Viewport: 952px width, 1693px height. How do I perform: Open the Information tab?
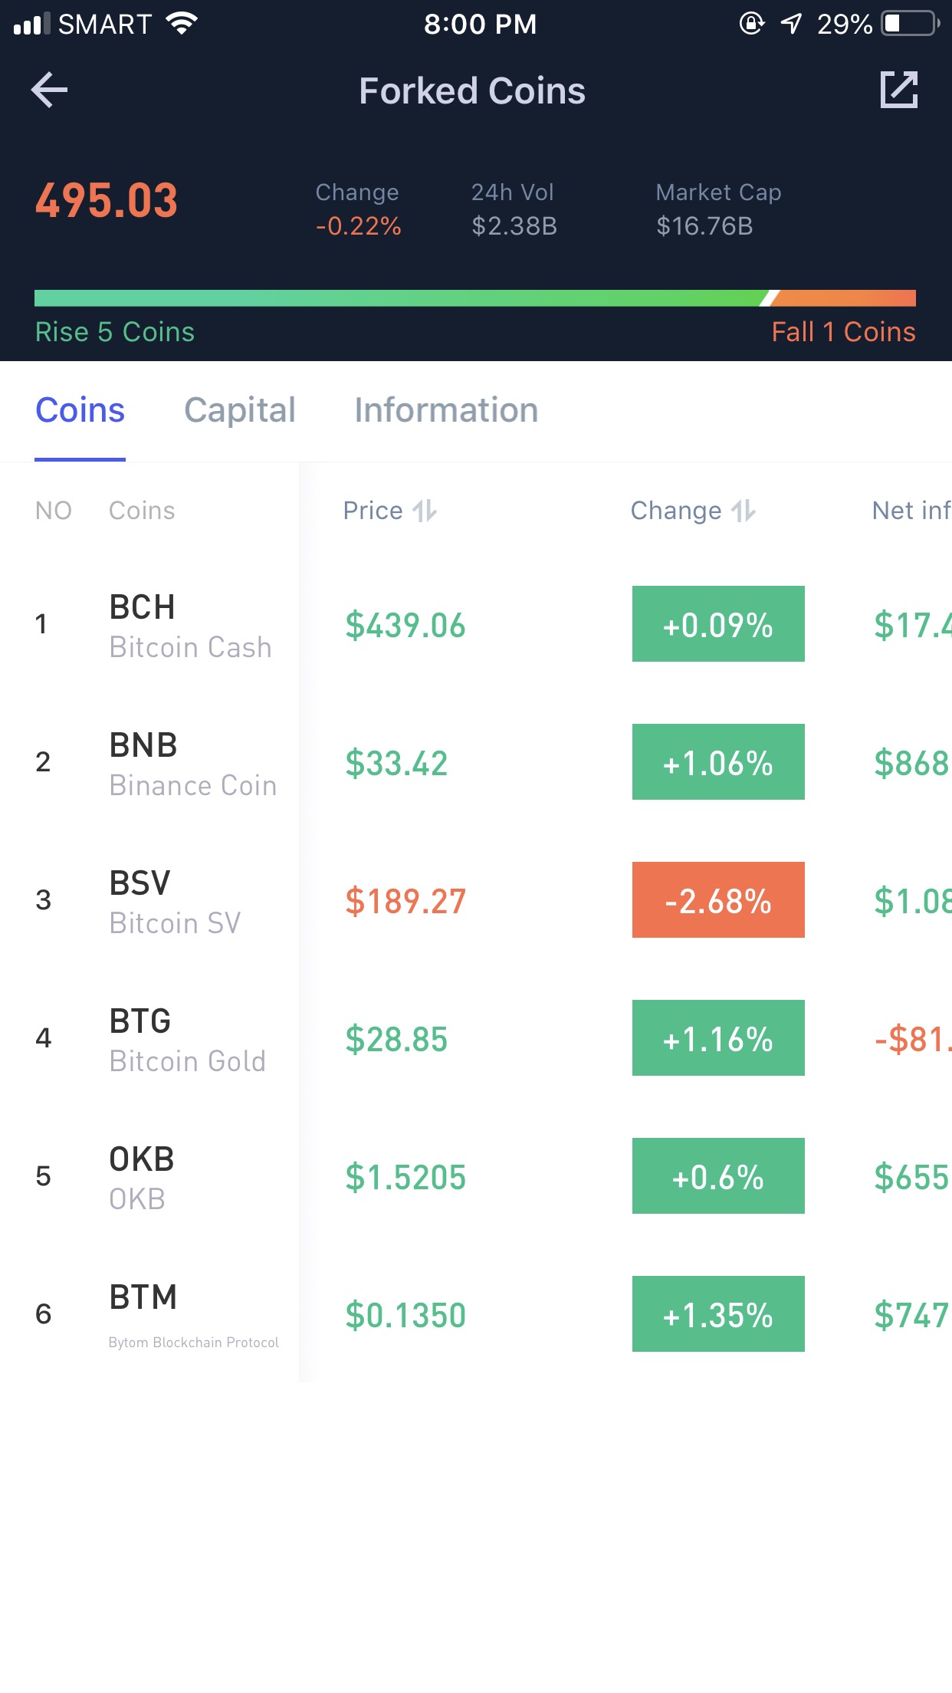pyautogui.click(x=446, y=410)
